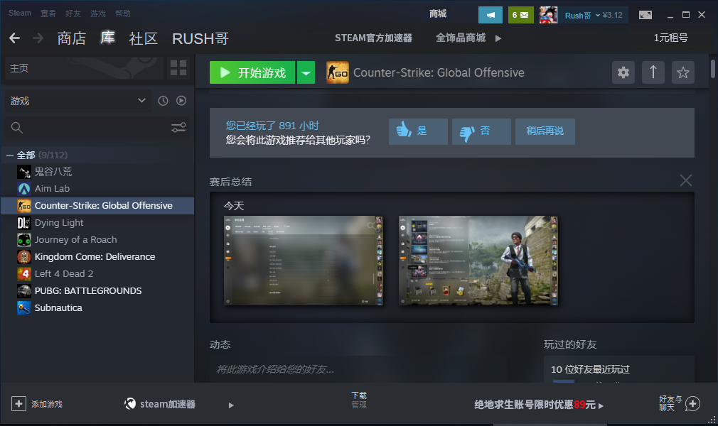
Task: Click the Rush哥 profile avatar
Action: coord(548,15)
